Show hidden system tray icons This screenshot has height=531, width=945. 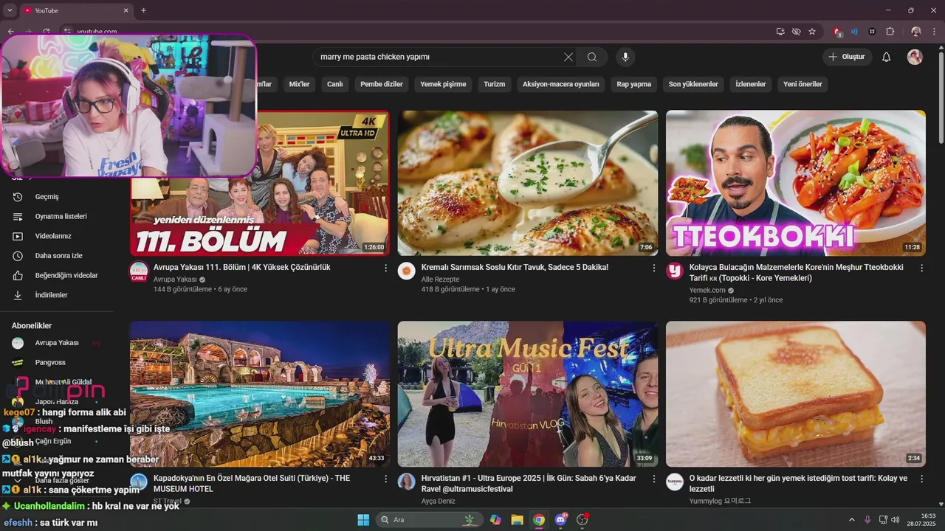tap(851, 520)
